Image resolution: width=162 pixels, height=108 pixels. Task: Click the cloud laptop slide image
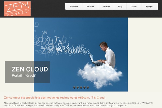pyautogui.click(x=81, y=55)
